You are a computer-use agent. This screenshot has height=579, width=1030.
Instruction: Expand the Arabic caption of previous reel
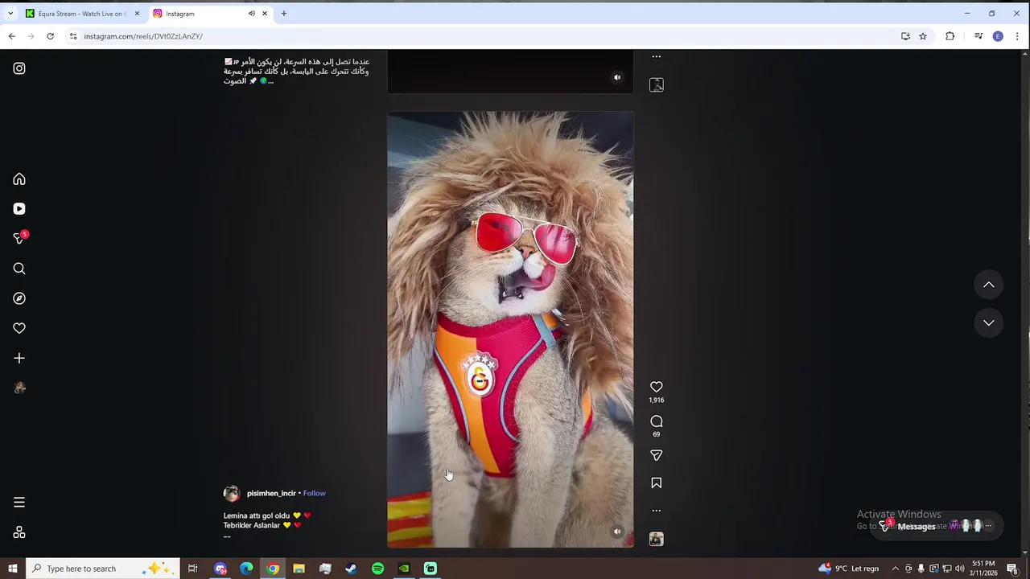(270, 81)
